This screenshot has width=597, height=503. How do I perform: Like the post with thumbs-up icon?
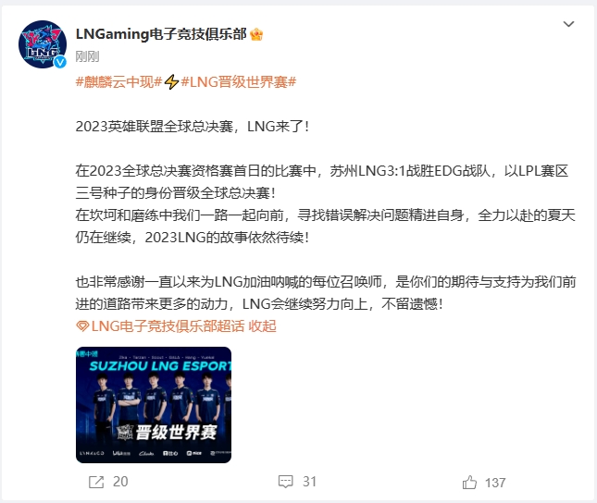[469, 483]
